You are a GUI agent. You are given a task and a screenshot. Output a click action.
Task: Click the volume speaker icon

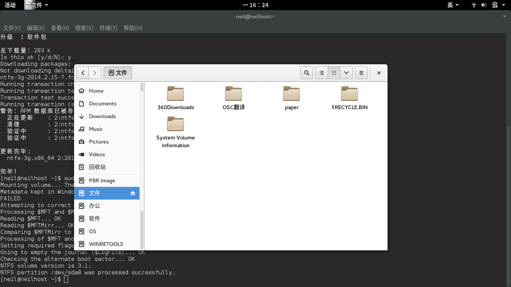click(x=484, y=5)
